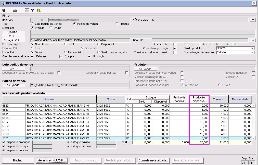Image resolution: width=258 pixels, height=165 pixels.
Task: Click the table scrollbar up arrow
Action: tap(254, 105)
